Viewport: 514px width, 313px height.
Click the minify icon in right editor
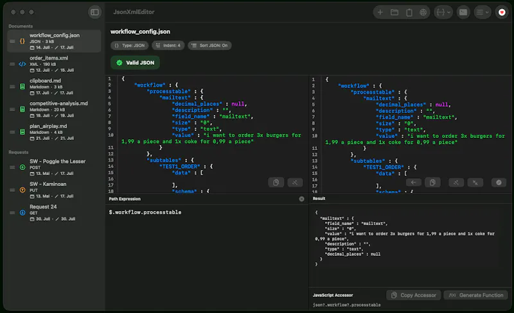(475, 182)
